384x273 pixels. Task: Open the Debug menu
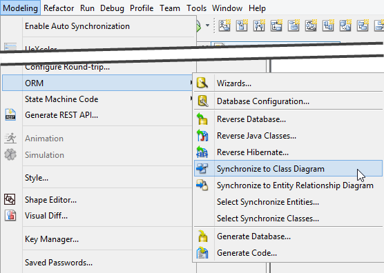click(112, 8)
